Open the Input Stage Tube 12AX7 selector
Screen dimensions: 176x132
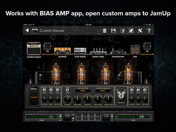coord(83,91)
